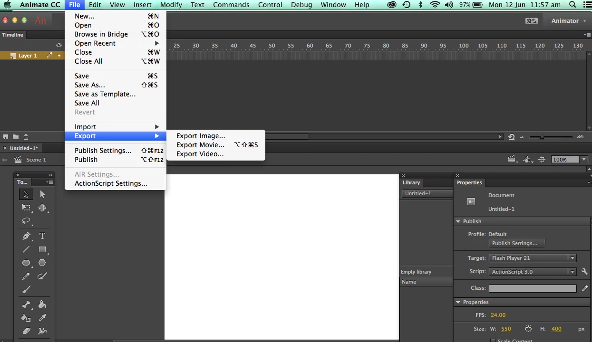
Task: Select the Oval tool
Action: tap(26, 263)
